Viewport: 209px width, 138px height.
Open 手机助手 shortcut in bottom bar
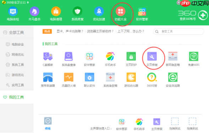tap(139, 124)
